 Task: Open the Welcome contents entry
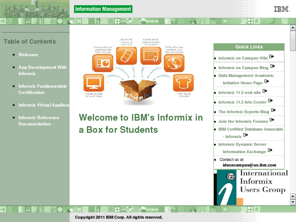pyautogui.click(x=28, y=55)
